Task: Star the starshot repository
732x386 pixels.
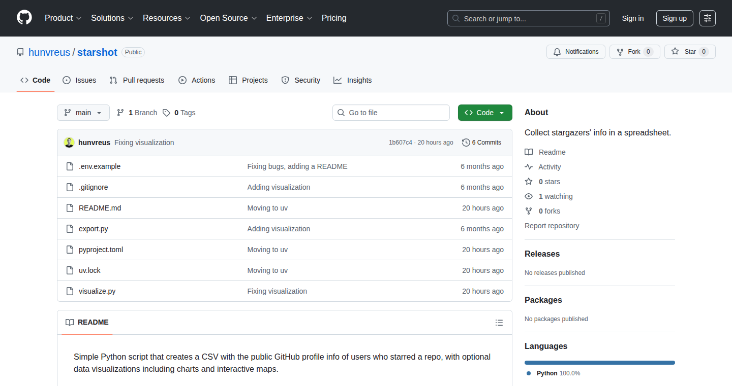Action: [x=690, y=52]
